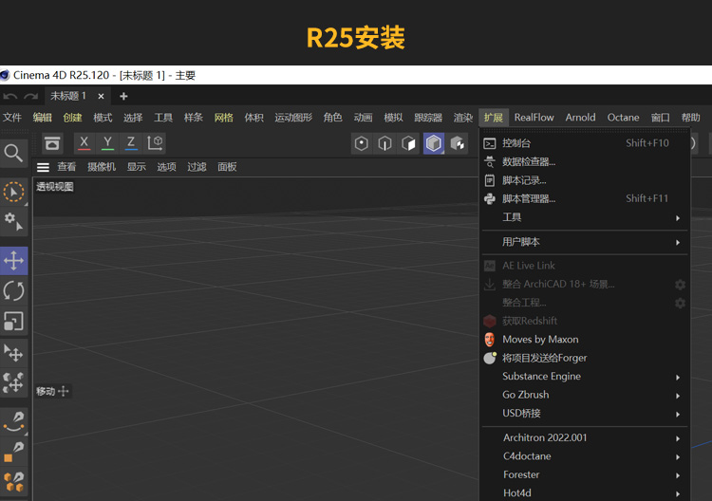Screen dimensions: 712x501
Task: Select the live selection tool
Action: [x=13, y=192]
